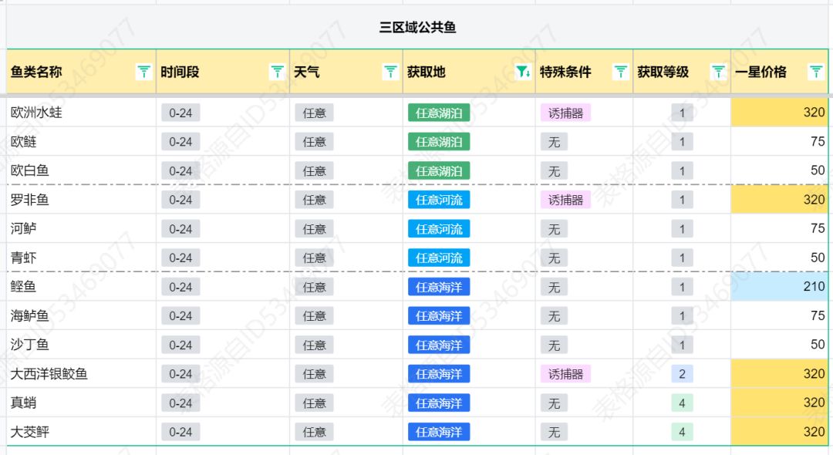Open the active 获取地 filter icon
The height and width of the screenshot is (455, 833).
(523, 72)
